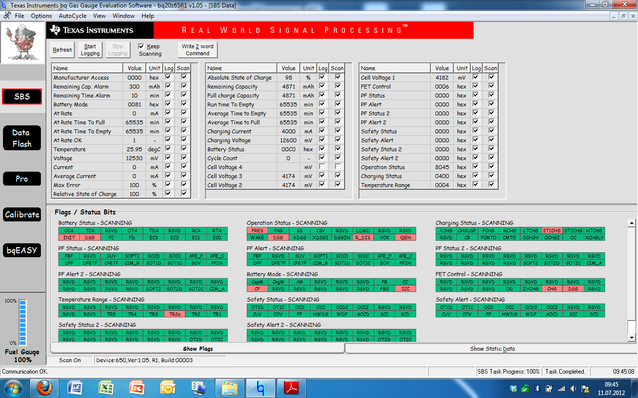Open the Options menu

tap(41, 16)
